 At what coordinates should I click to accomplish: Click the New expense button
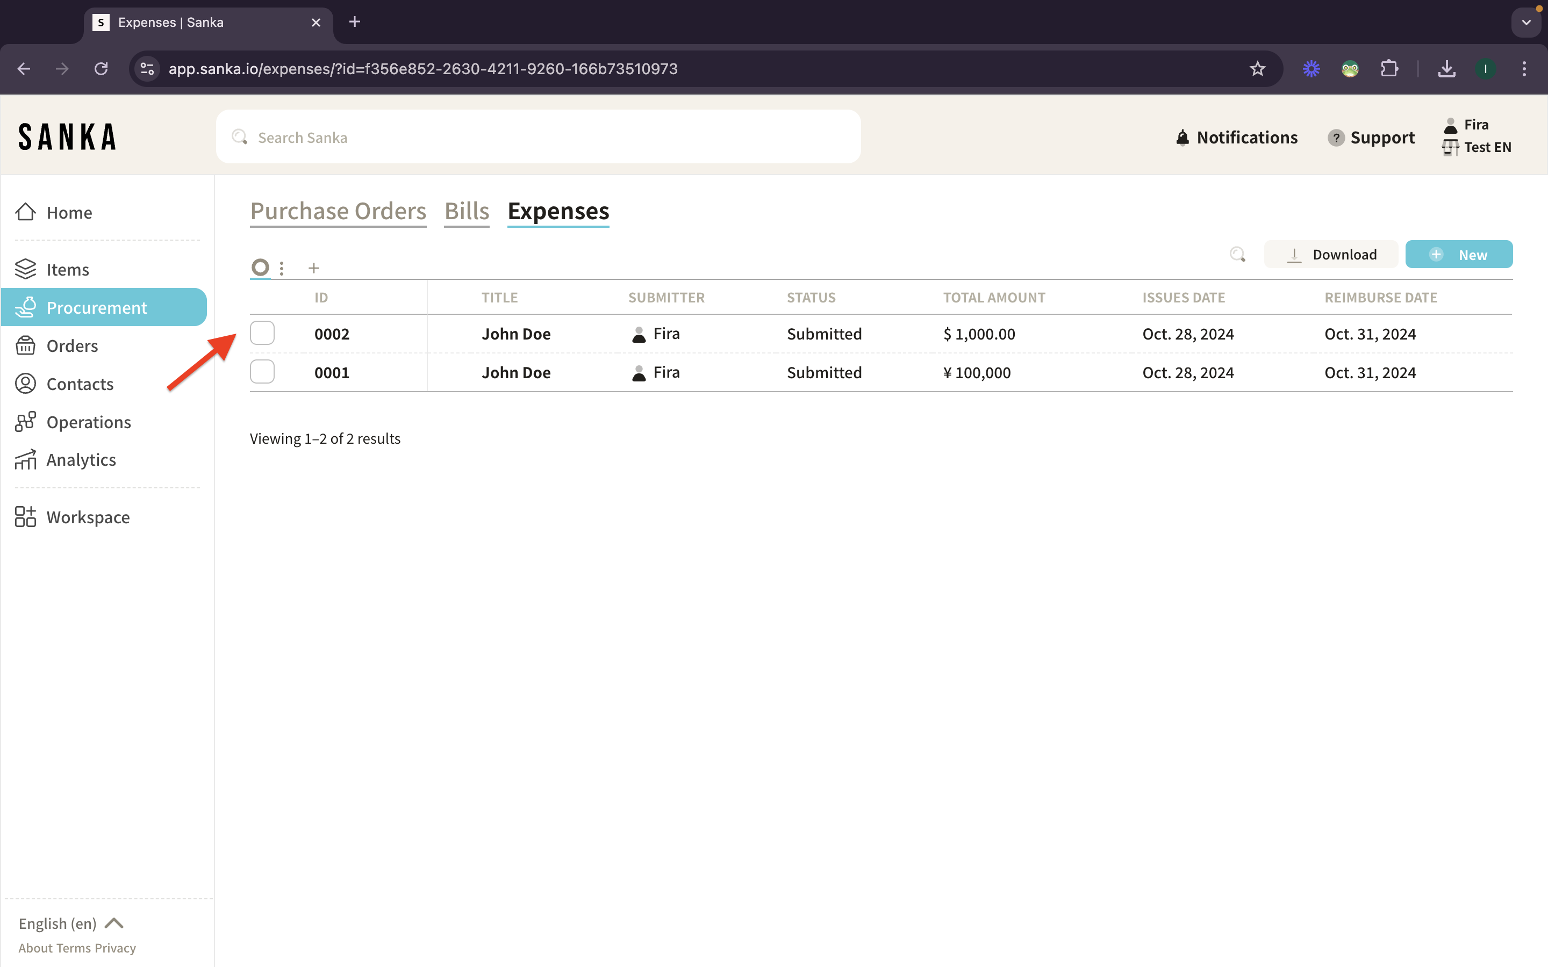[1458, 255]
